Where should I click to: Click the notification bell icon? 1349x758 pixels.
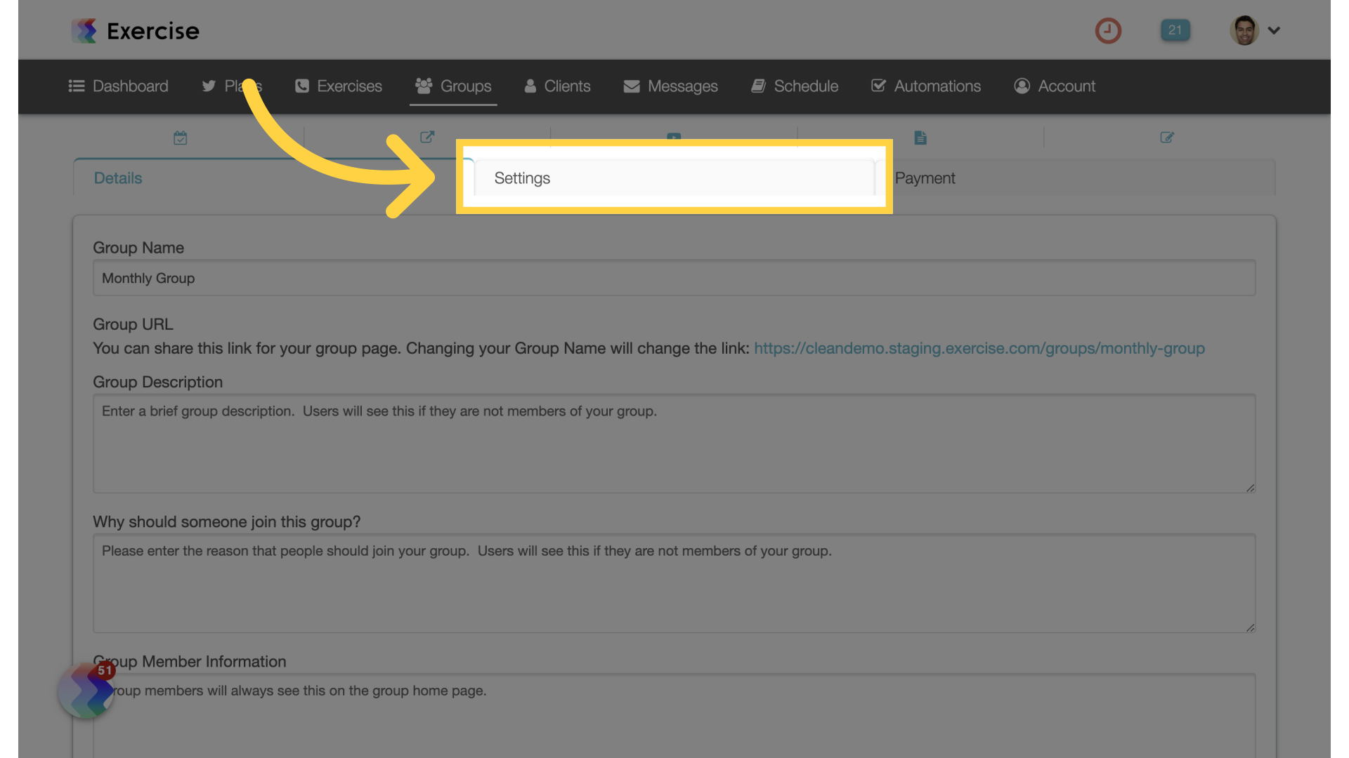1175,29
